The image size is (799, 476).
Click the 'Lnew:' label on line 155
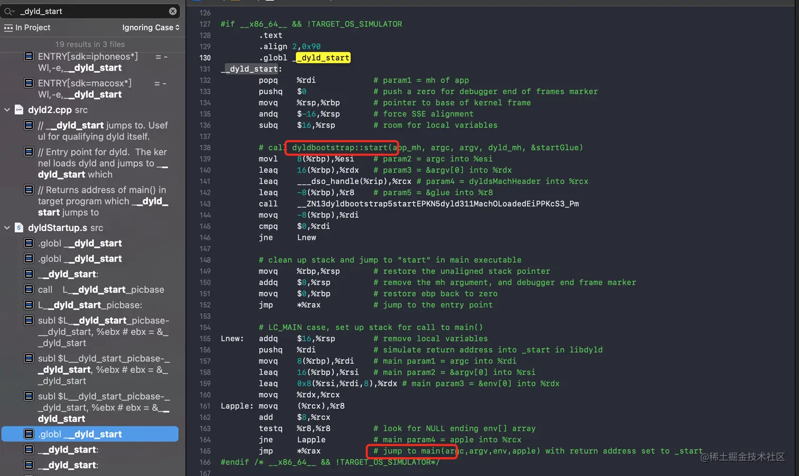233,339
